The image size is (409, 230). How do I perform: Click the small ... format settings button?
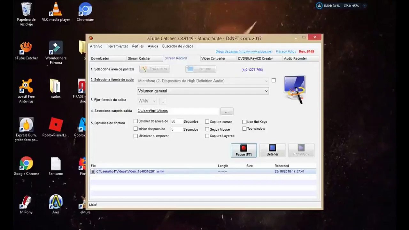click(163, 101)
